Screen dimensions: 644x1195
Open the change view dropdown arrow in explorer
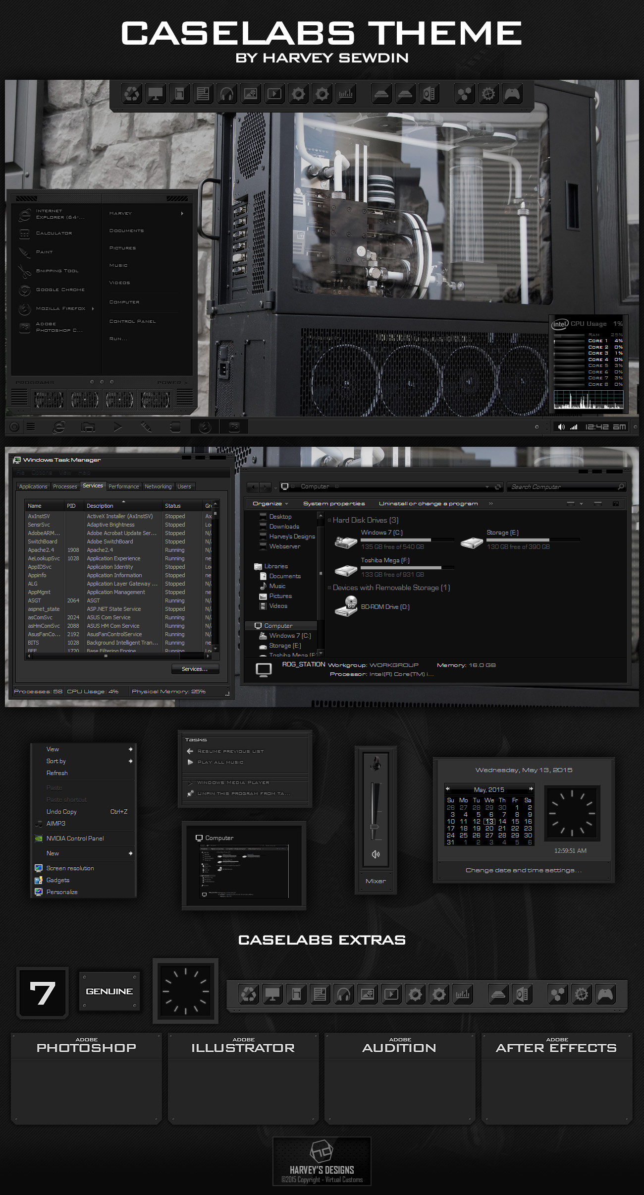582,504
